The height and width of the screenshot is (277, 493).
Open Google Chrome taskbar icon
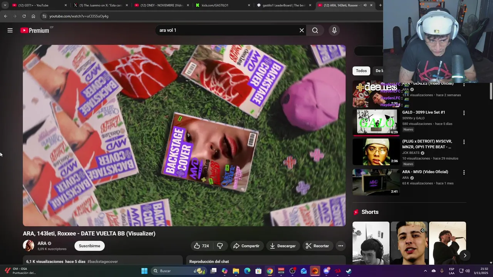(x=270, y=271)
